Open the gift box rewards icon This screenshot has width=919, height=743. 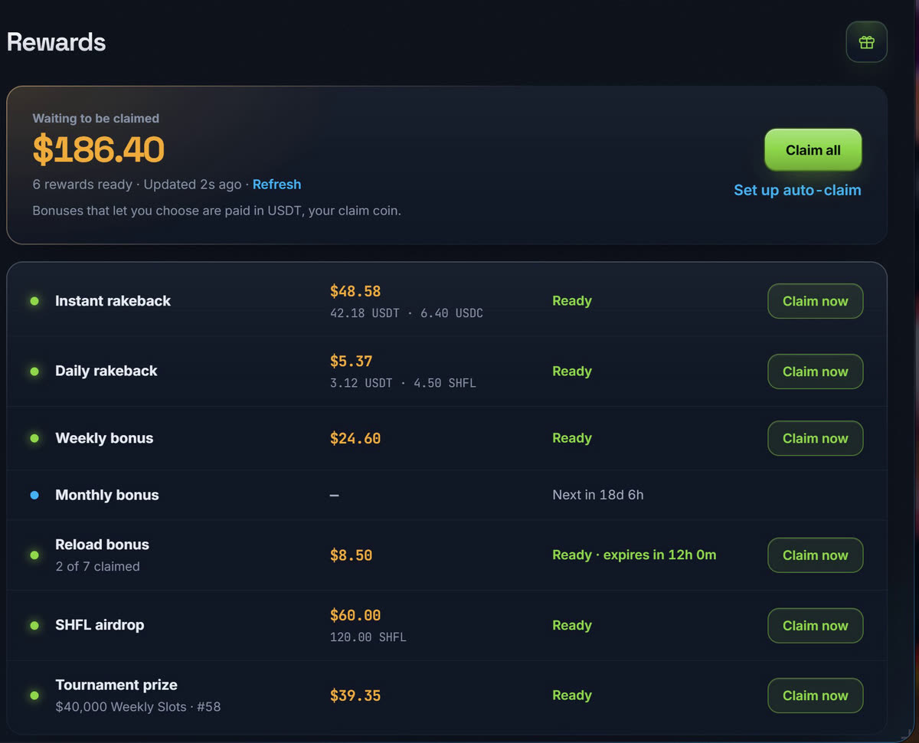point(866,42)
